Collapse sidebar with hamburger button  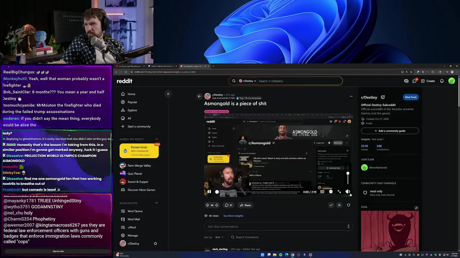click(168, 94)
